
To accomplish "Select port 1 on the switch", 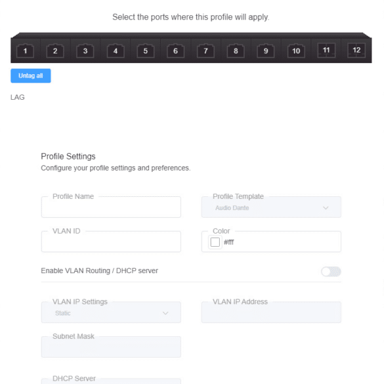I will pos(25,51).
